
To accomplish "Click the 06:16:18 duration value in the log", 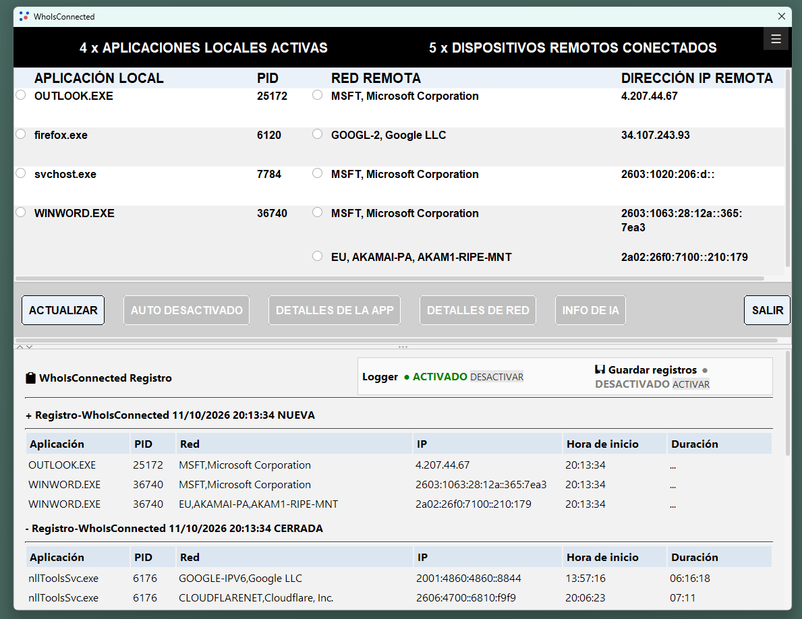I will [x=690, y=578].
